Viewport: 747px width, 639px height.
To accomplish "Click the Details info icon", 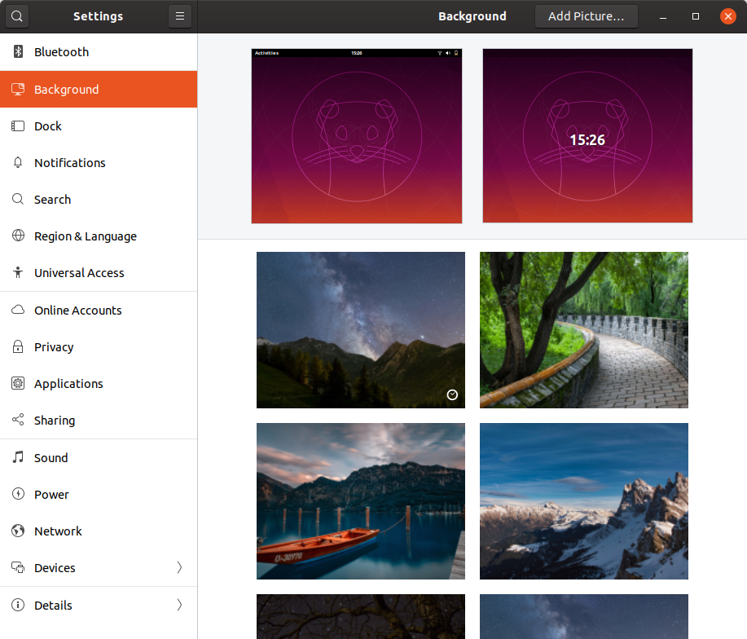I will pyautogui.click(x=18, y=605).
